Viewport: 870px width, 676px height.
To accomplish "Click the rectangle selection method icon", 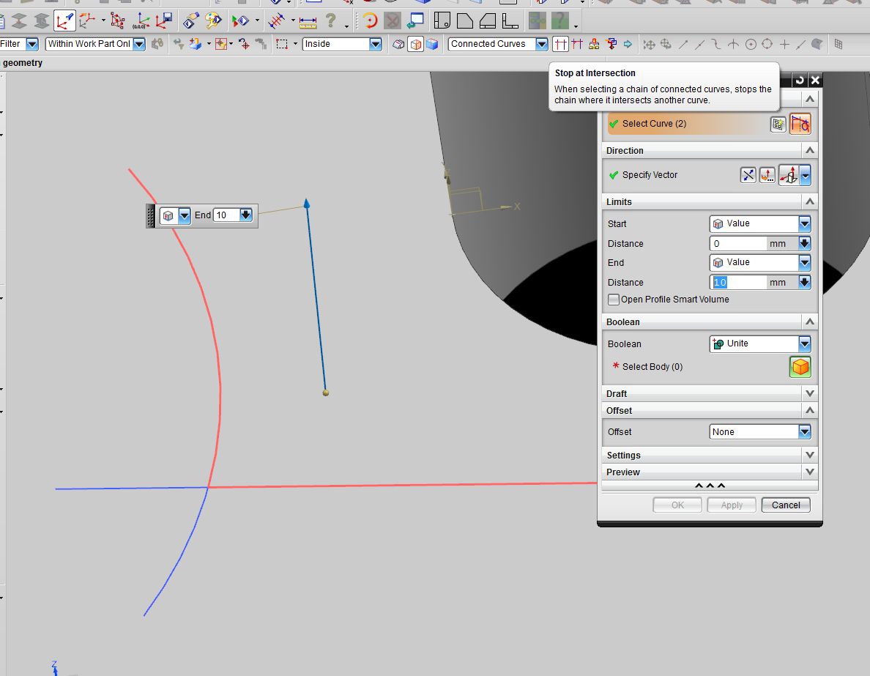I will click(x=282, y=44).
